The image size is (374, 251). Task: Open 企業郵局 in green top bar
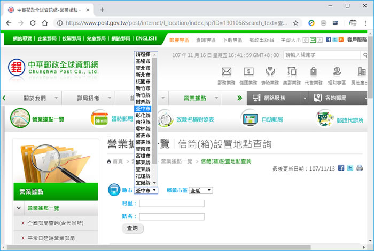47,38
